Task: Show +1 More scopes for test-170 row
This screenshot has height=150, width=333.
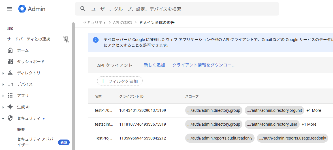Action: click(313, 110)
